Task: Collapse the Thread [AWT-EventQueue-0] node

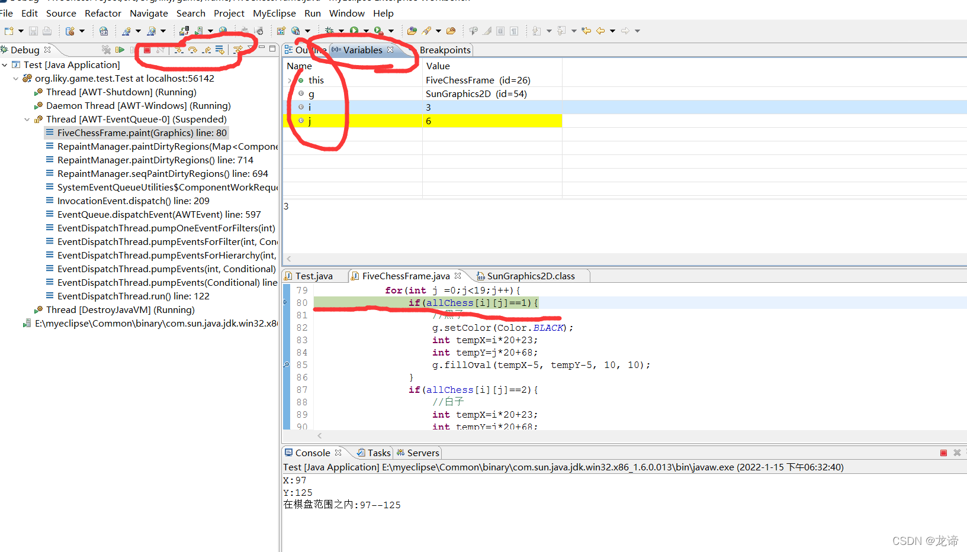Action: click(x=27, y=119)
